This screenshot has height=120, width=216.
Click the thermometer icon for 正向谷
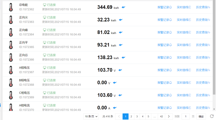click(11, 57)
